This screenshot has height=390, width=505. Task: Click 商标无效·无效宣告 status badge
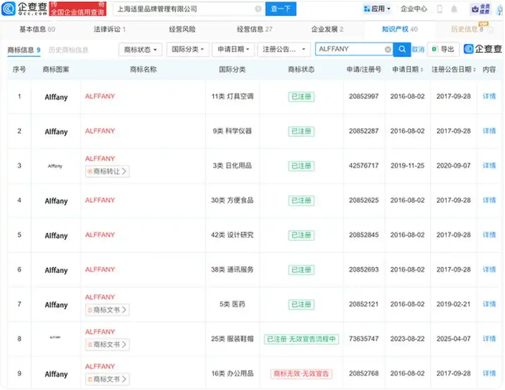pyautogui.click(x=301, y=373)
